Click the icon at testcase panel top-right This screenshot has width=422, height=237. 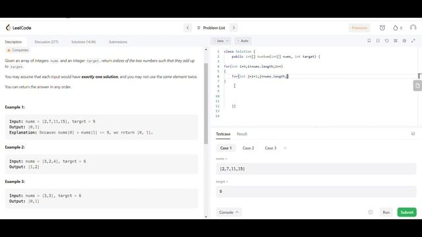tap(413, 134)
